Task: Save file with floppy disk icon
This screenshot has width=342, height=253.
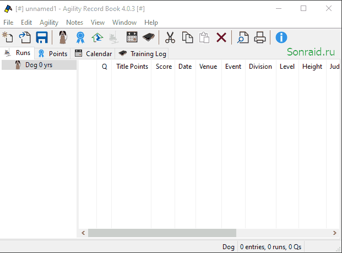Action: click(x=42, y=37)
